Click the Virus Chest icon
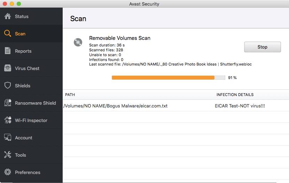289x183 pixels. click(8, 68)
